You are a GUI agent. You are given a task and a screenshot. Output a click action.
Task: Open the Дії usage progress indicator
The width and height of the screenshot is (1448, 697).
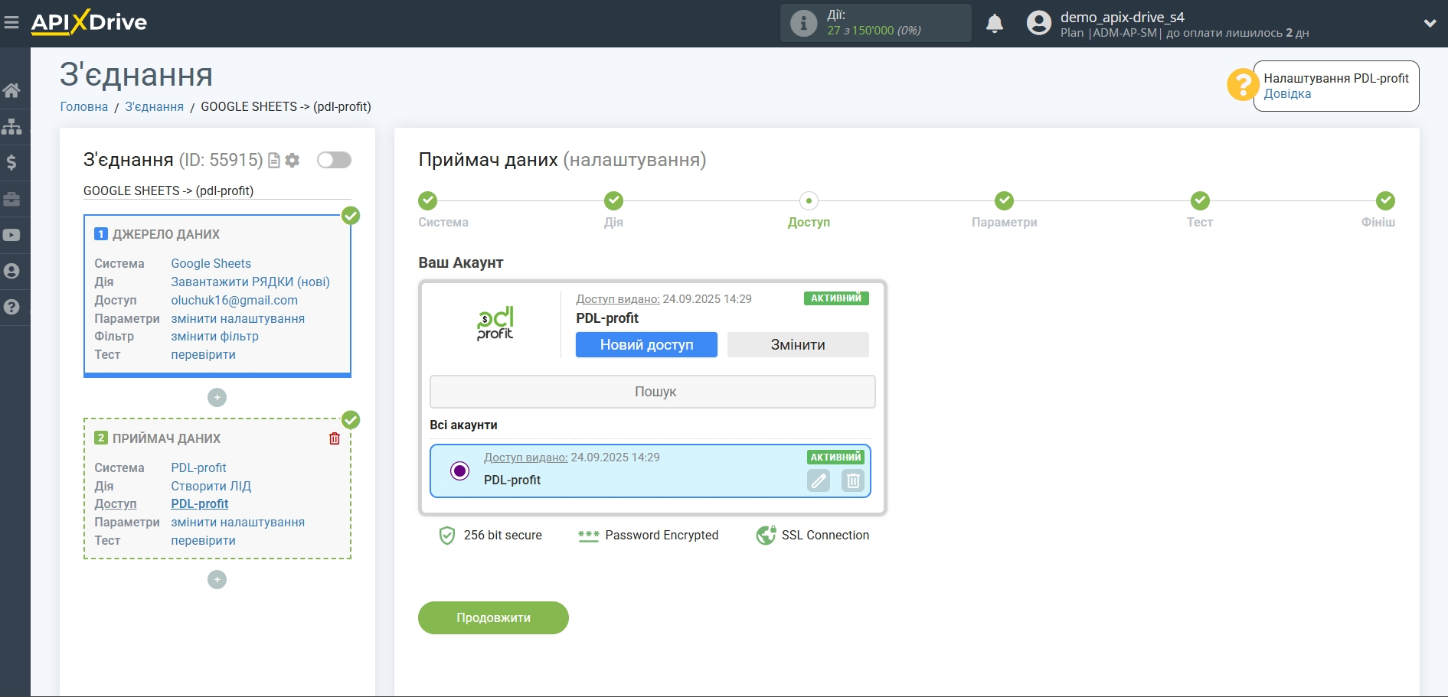click(874, 23)
